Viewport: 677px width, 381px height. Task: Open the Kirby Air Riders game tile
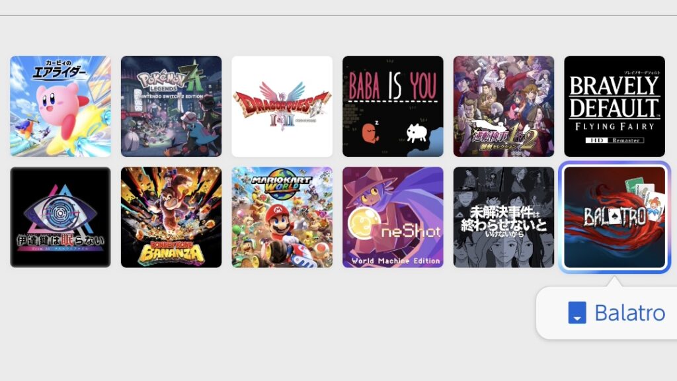[x=60, y=106]
